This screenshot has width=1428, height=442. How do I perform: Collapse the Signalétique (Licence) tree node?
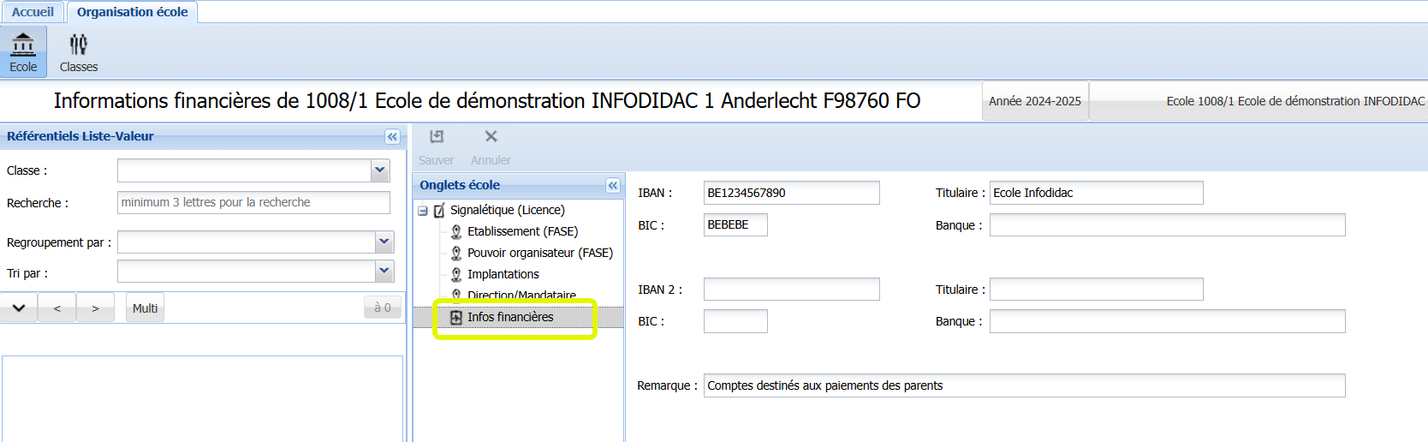tap(423, 210)
